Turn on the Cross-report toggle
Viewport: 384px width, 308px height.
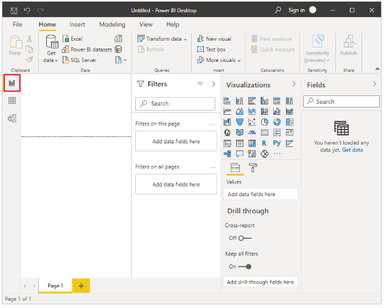coord(245,238)
